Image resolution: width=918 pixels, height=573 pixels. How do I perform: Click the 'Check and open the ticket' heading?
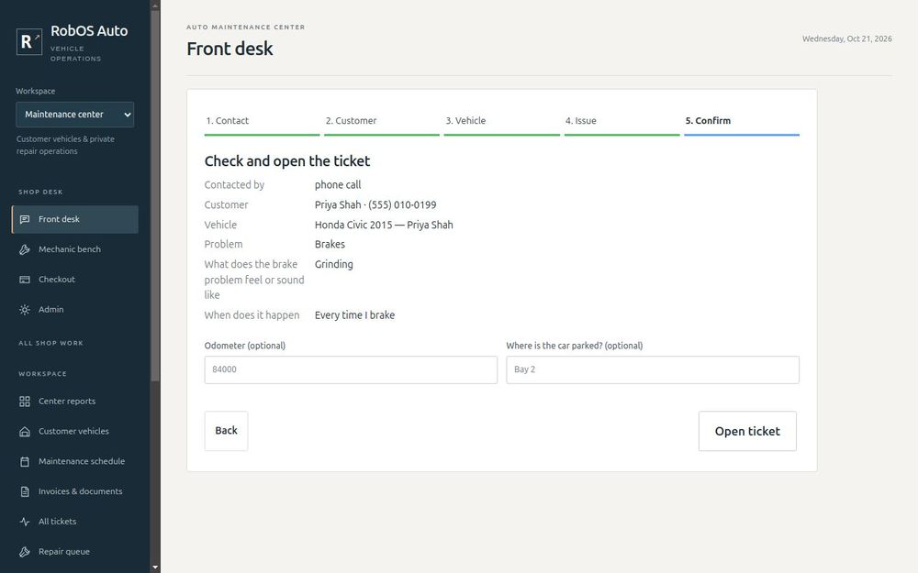pyautogui.click(x=286, y=161)
